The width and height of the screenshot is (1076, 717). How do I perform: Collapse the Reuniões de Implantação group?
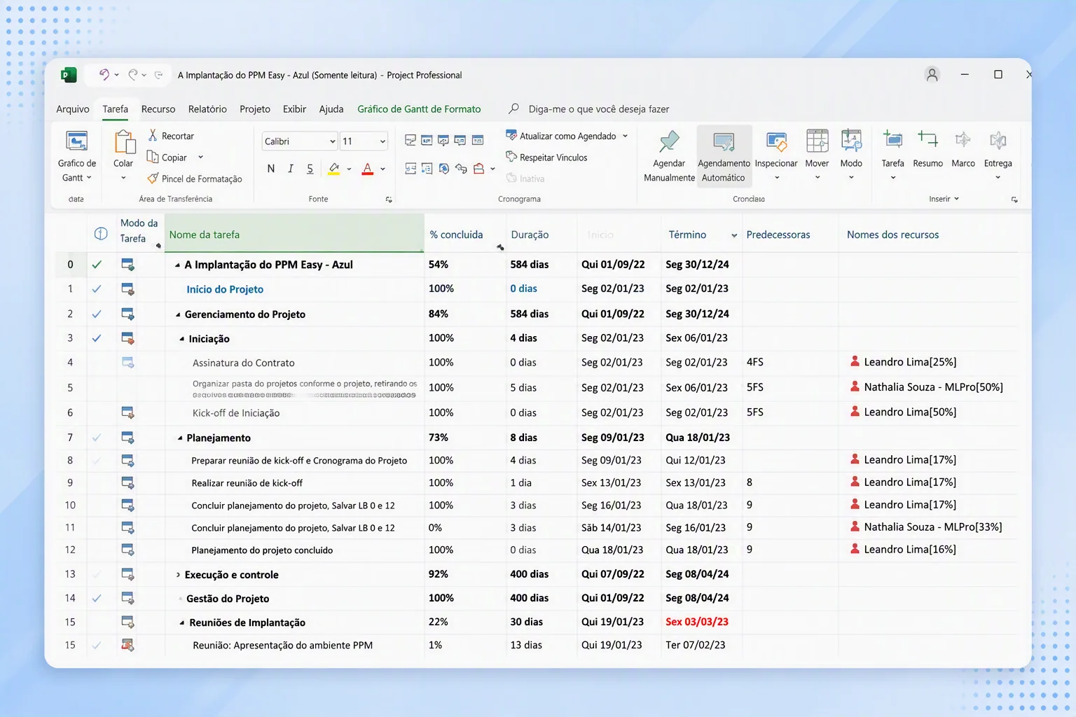click(x=181, y=622)
